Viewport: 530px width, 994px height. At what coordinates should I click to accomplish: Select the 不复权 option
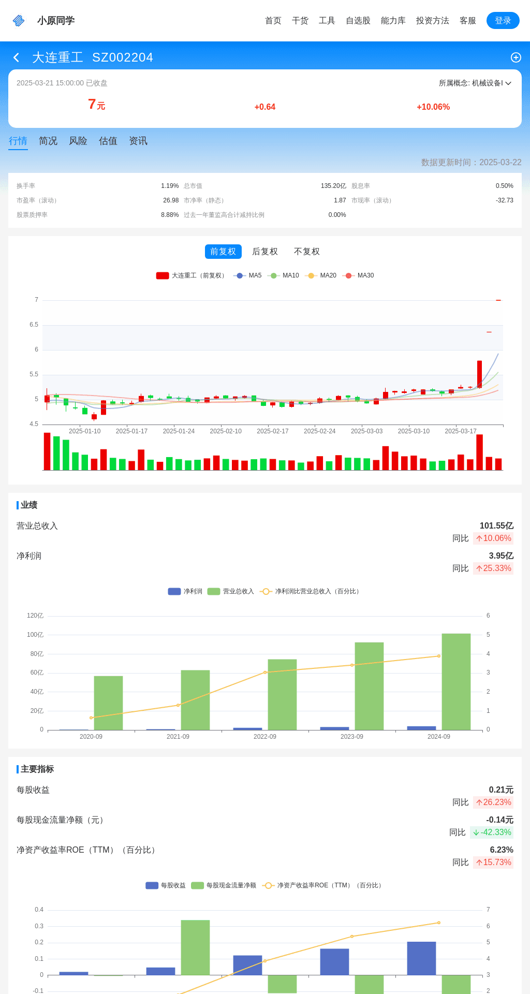click(307, 252)
